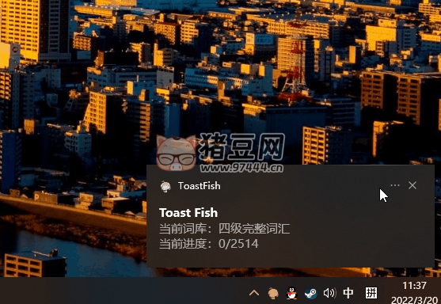Click the ToastFish app icon in notification header
The width and height of the screenshot is (441, 304).
[x=165, y=186]
